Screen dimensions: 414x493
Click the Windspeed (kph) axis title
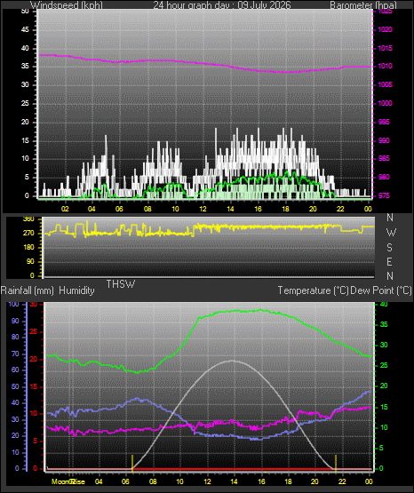pos(67,5)
